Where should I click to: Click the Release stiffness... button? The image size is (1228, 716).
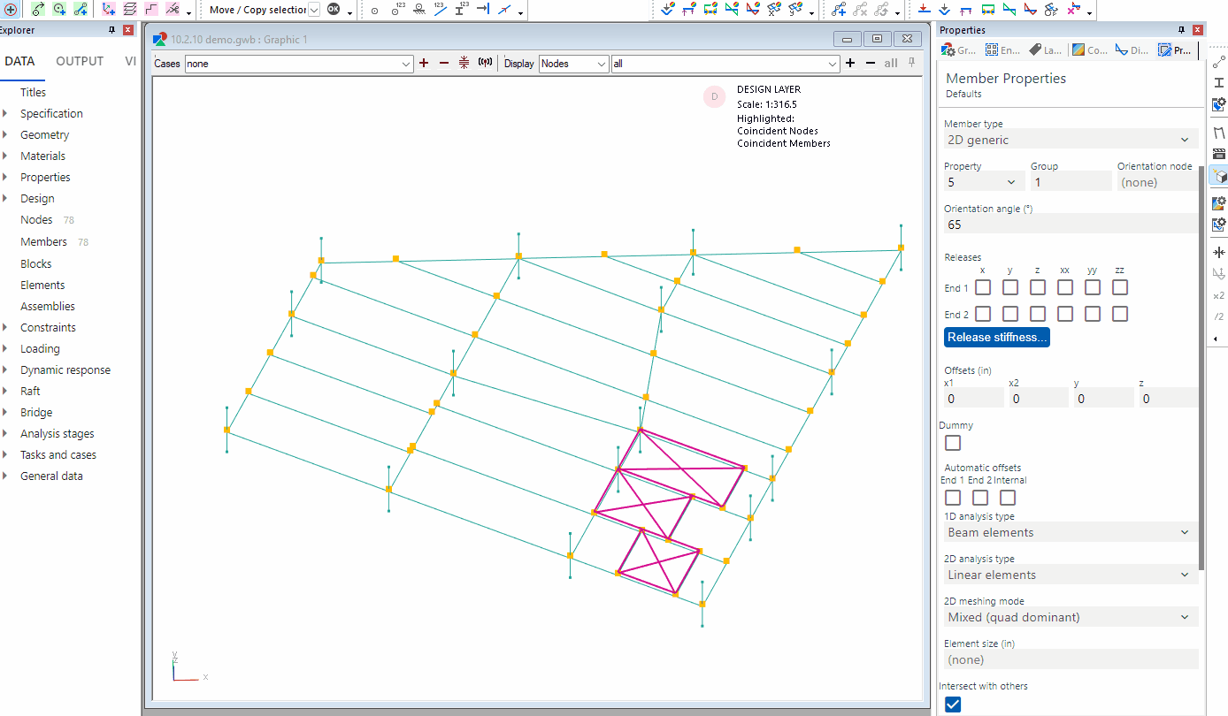(x=996, y=337)
